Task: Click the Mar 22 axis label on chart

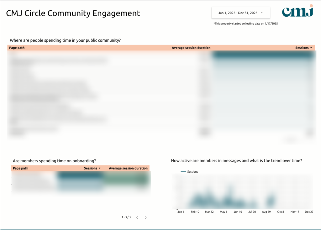Action: [x=209, y=212]
